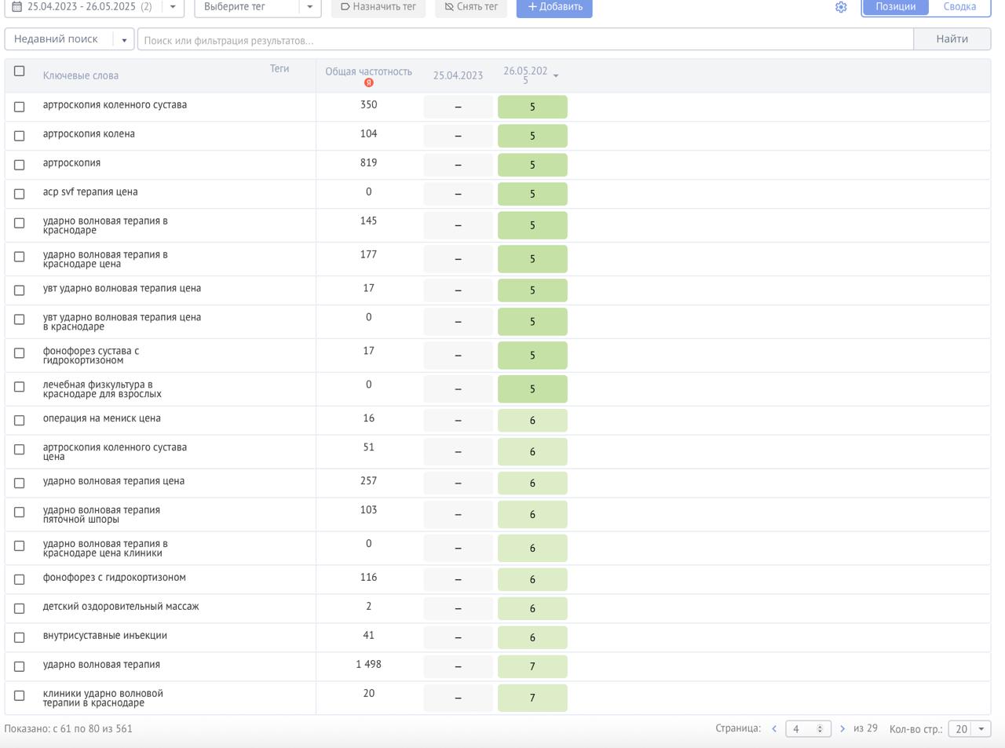Tick the checkbox for внутрисуставные инъекции

click(20, 637)
